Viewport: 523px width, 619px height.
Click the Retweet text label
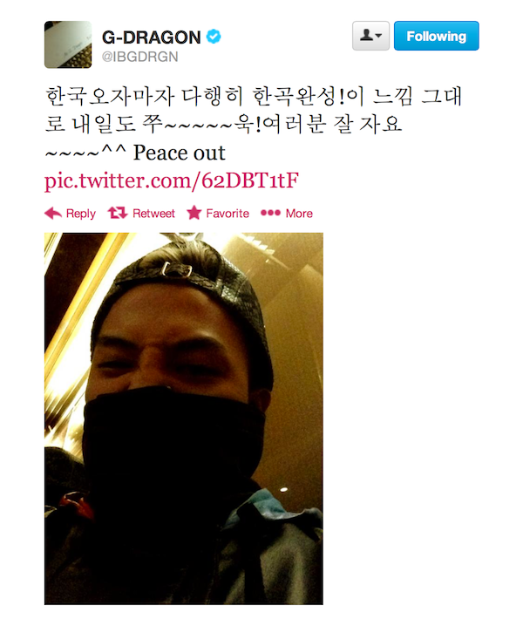pos(153,214)
